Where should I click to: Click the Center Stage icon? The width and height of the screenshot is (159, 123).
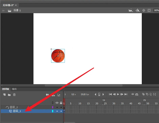[x=144, y=10]
